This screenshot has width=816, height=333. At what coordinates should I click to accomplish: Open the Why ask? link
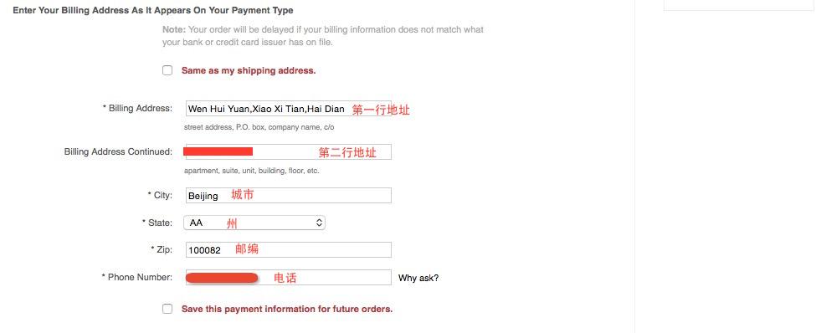[418, 278]
